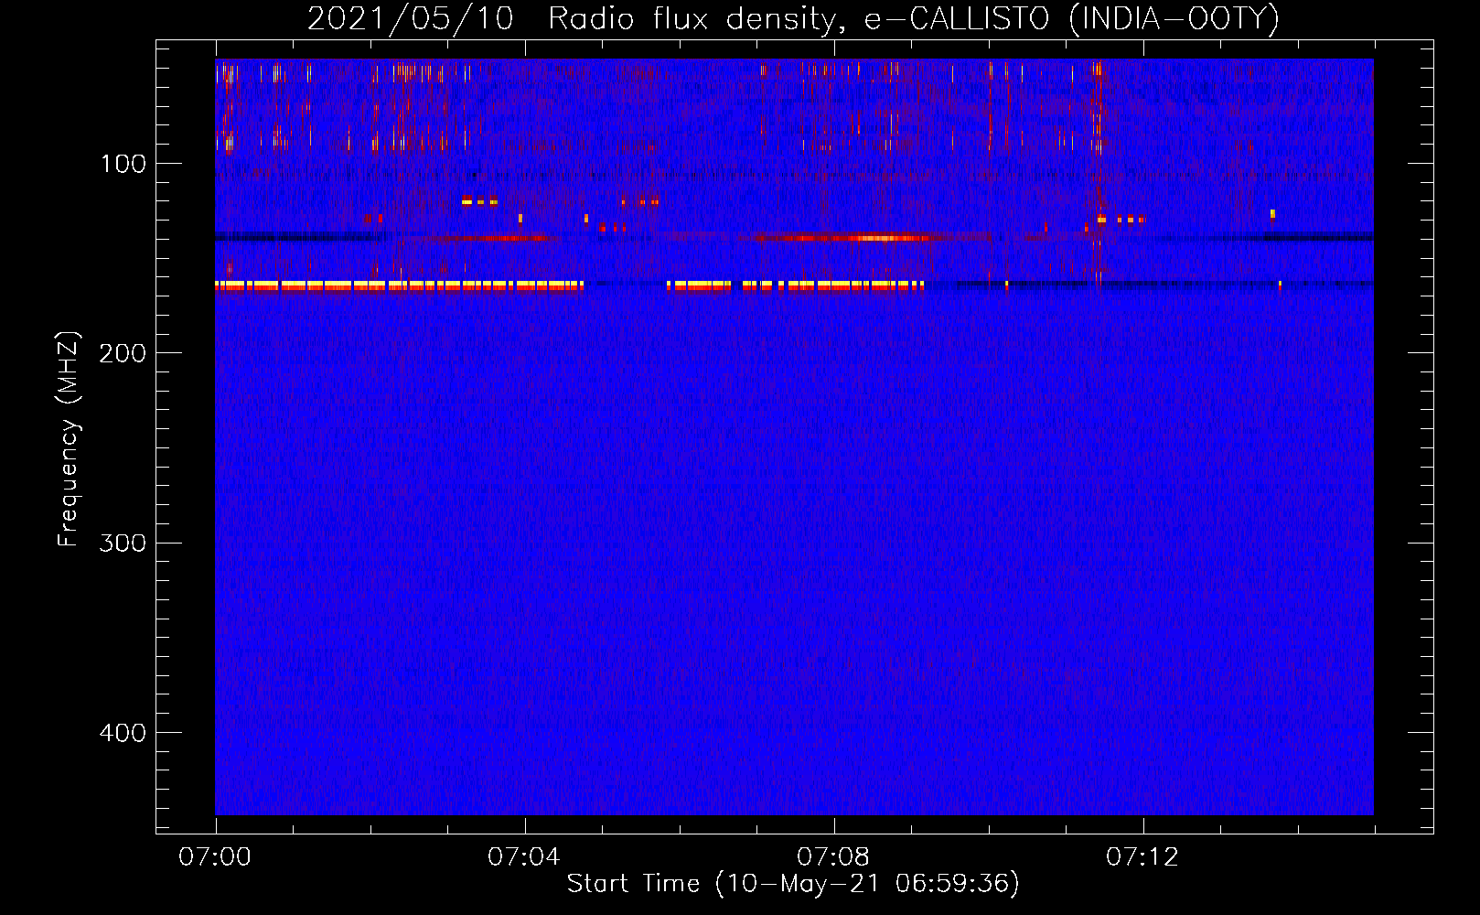Click the '400' frequency tick label

[123, 733]
